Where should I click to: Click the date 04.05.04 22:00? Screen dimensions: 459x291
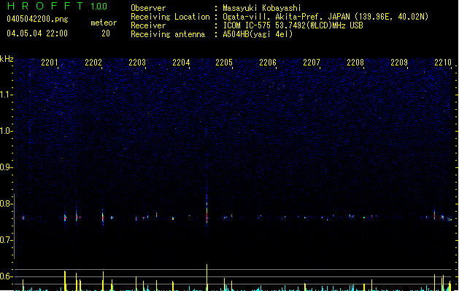click(x=37, y=33)
